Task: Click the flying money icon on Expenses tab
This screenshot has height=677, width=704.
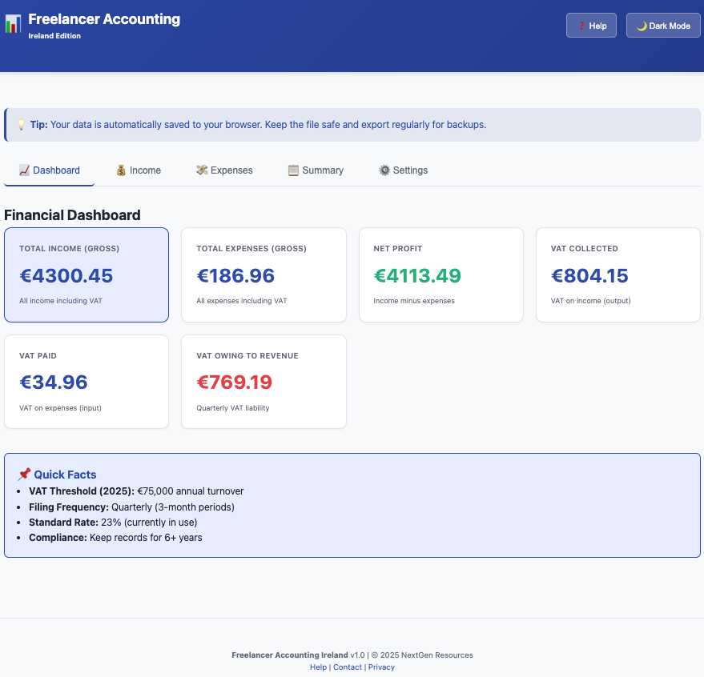Action: (202, 170)
